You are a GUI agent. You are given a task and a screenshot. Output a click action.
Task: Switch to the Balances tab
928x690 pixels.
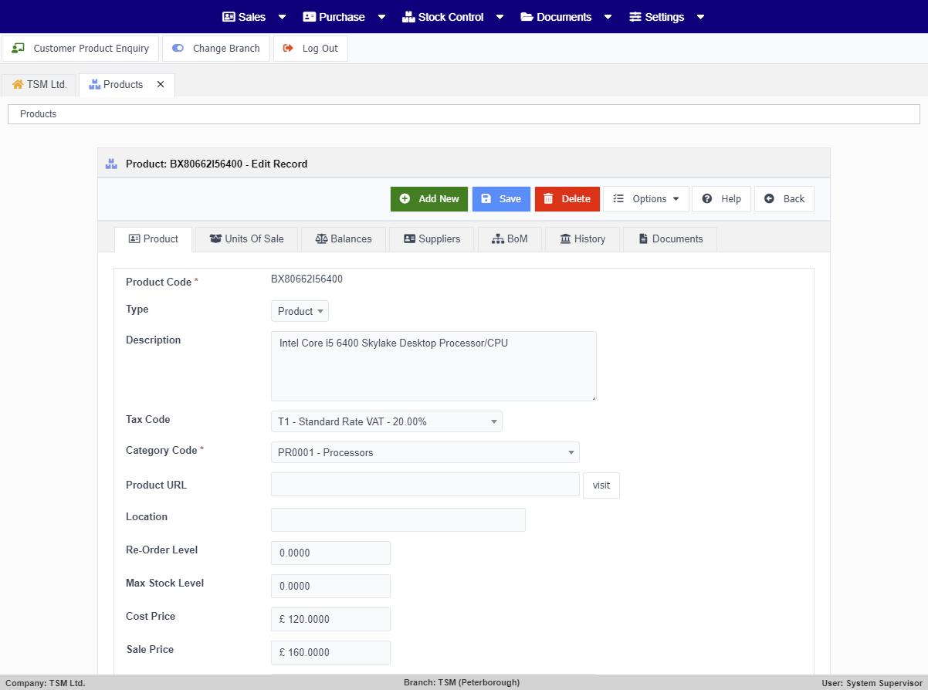344,239
